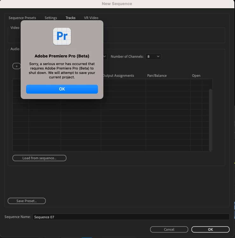The width and height of the screenshot is (235, 238).
Task: Click the Pan/Balance column header
Action: coord(157,76)
